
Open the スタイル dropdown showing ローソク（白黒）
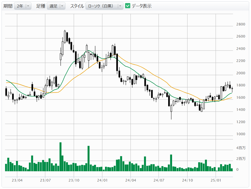coord(104,6)
